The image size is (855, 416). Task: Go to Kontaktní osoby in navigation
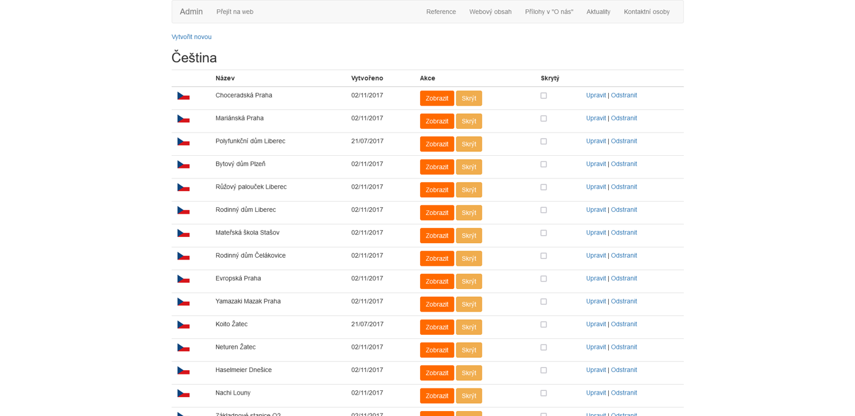[x=646, y=12]
